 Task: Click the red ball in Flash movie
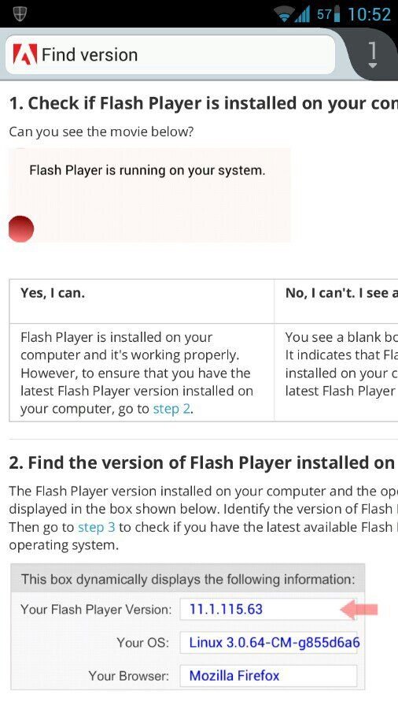[x=20, y=228]
